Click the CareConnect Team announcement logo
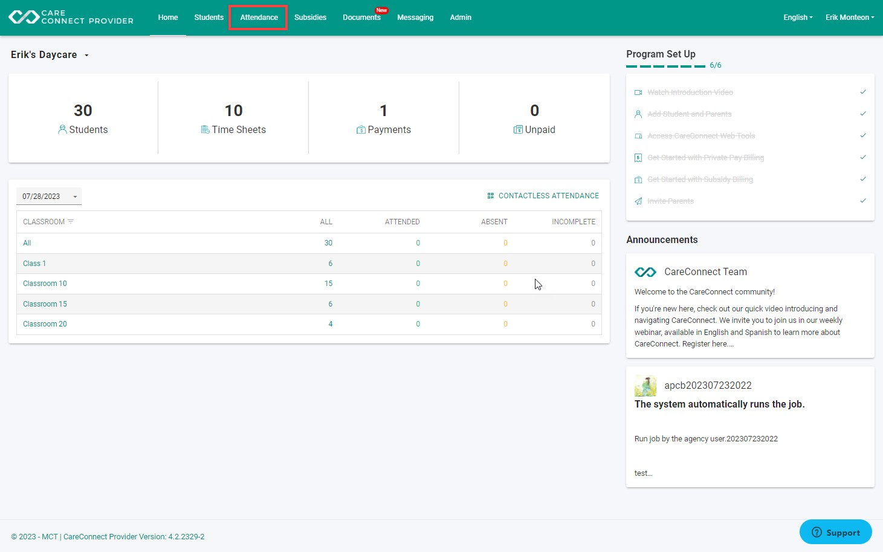 (x=645, y=272)
